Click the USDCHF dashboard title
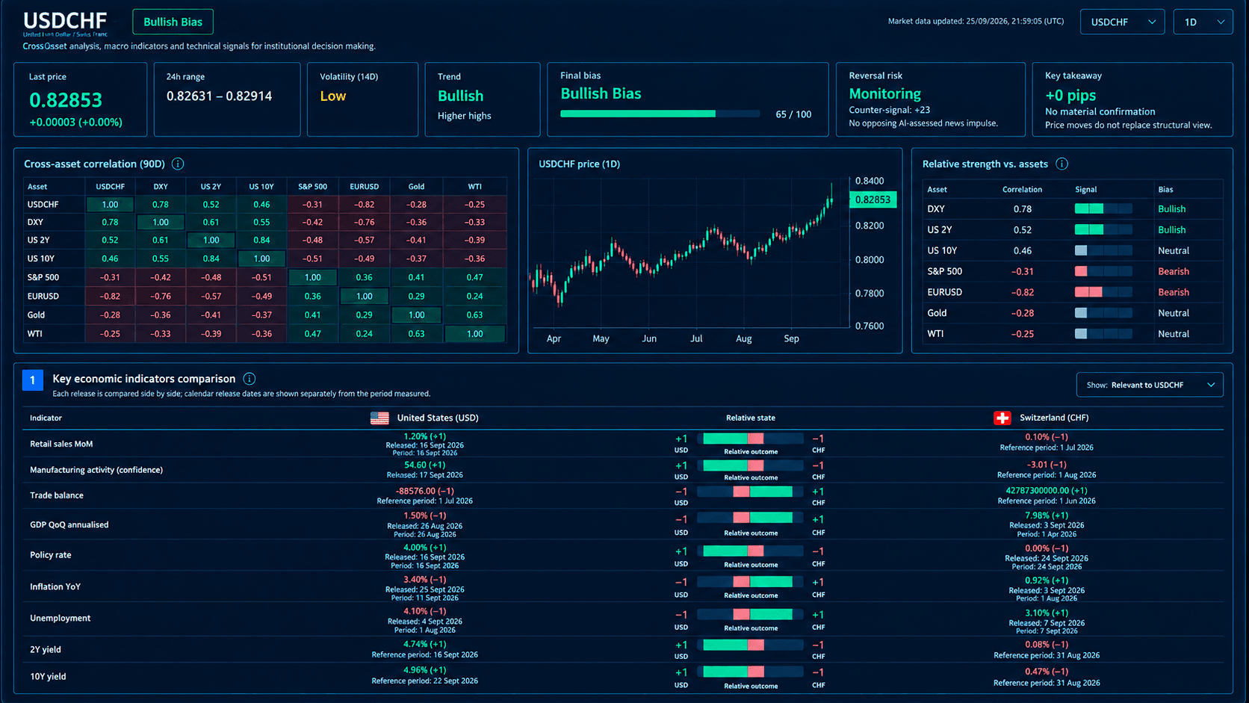 click(x=65, y=20)
